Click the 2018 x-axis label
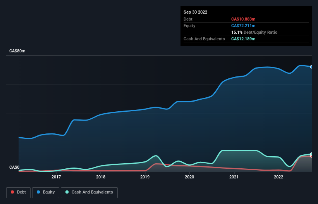 click(x=101, y=177)
